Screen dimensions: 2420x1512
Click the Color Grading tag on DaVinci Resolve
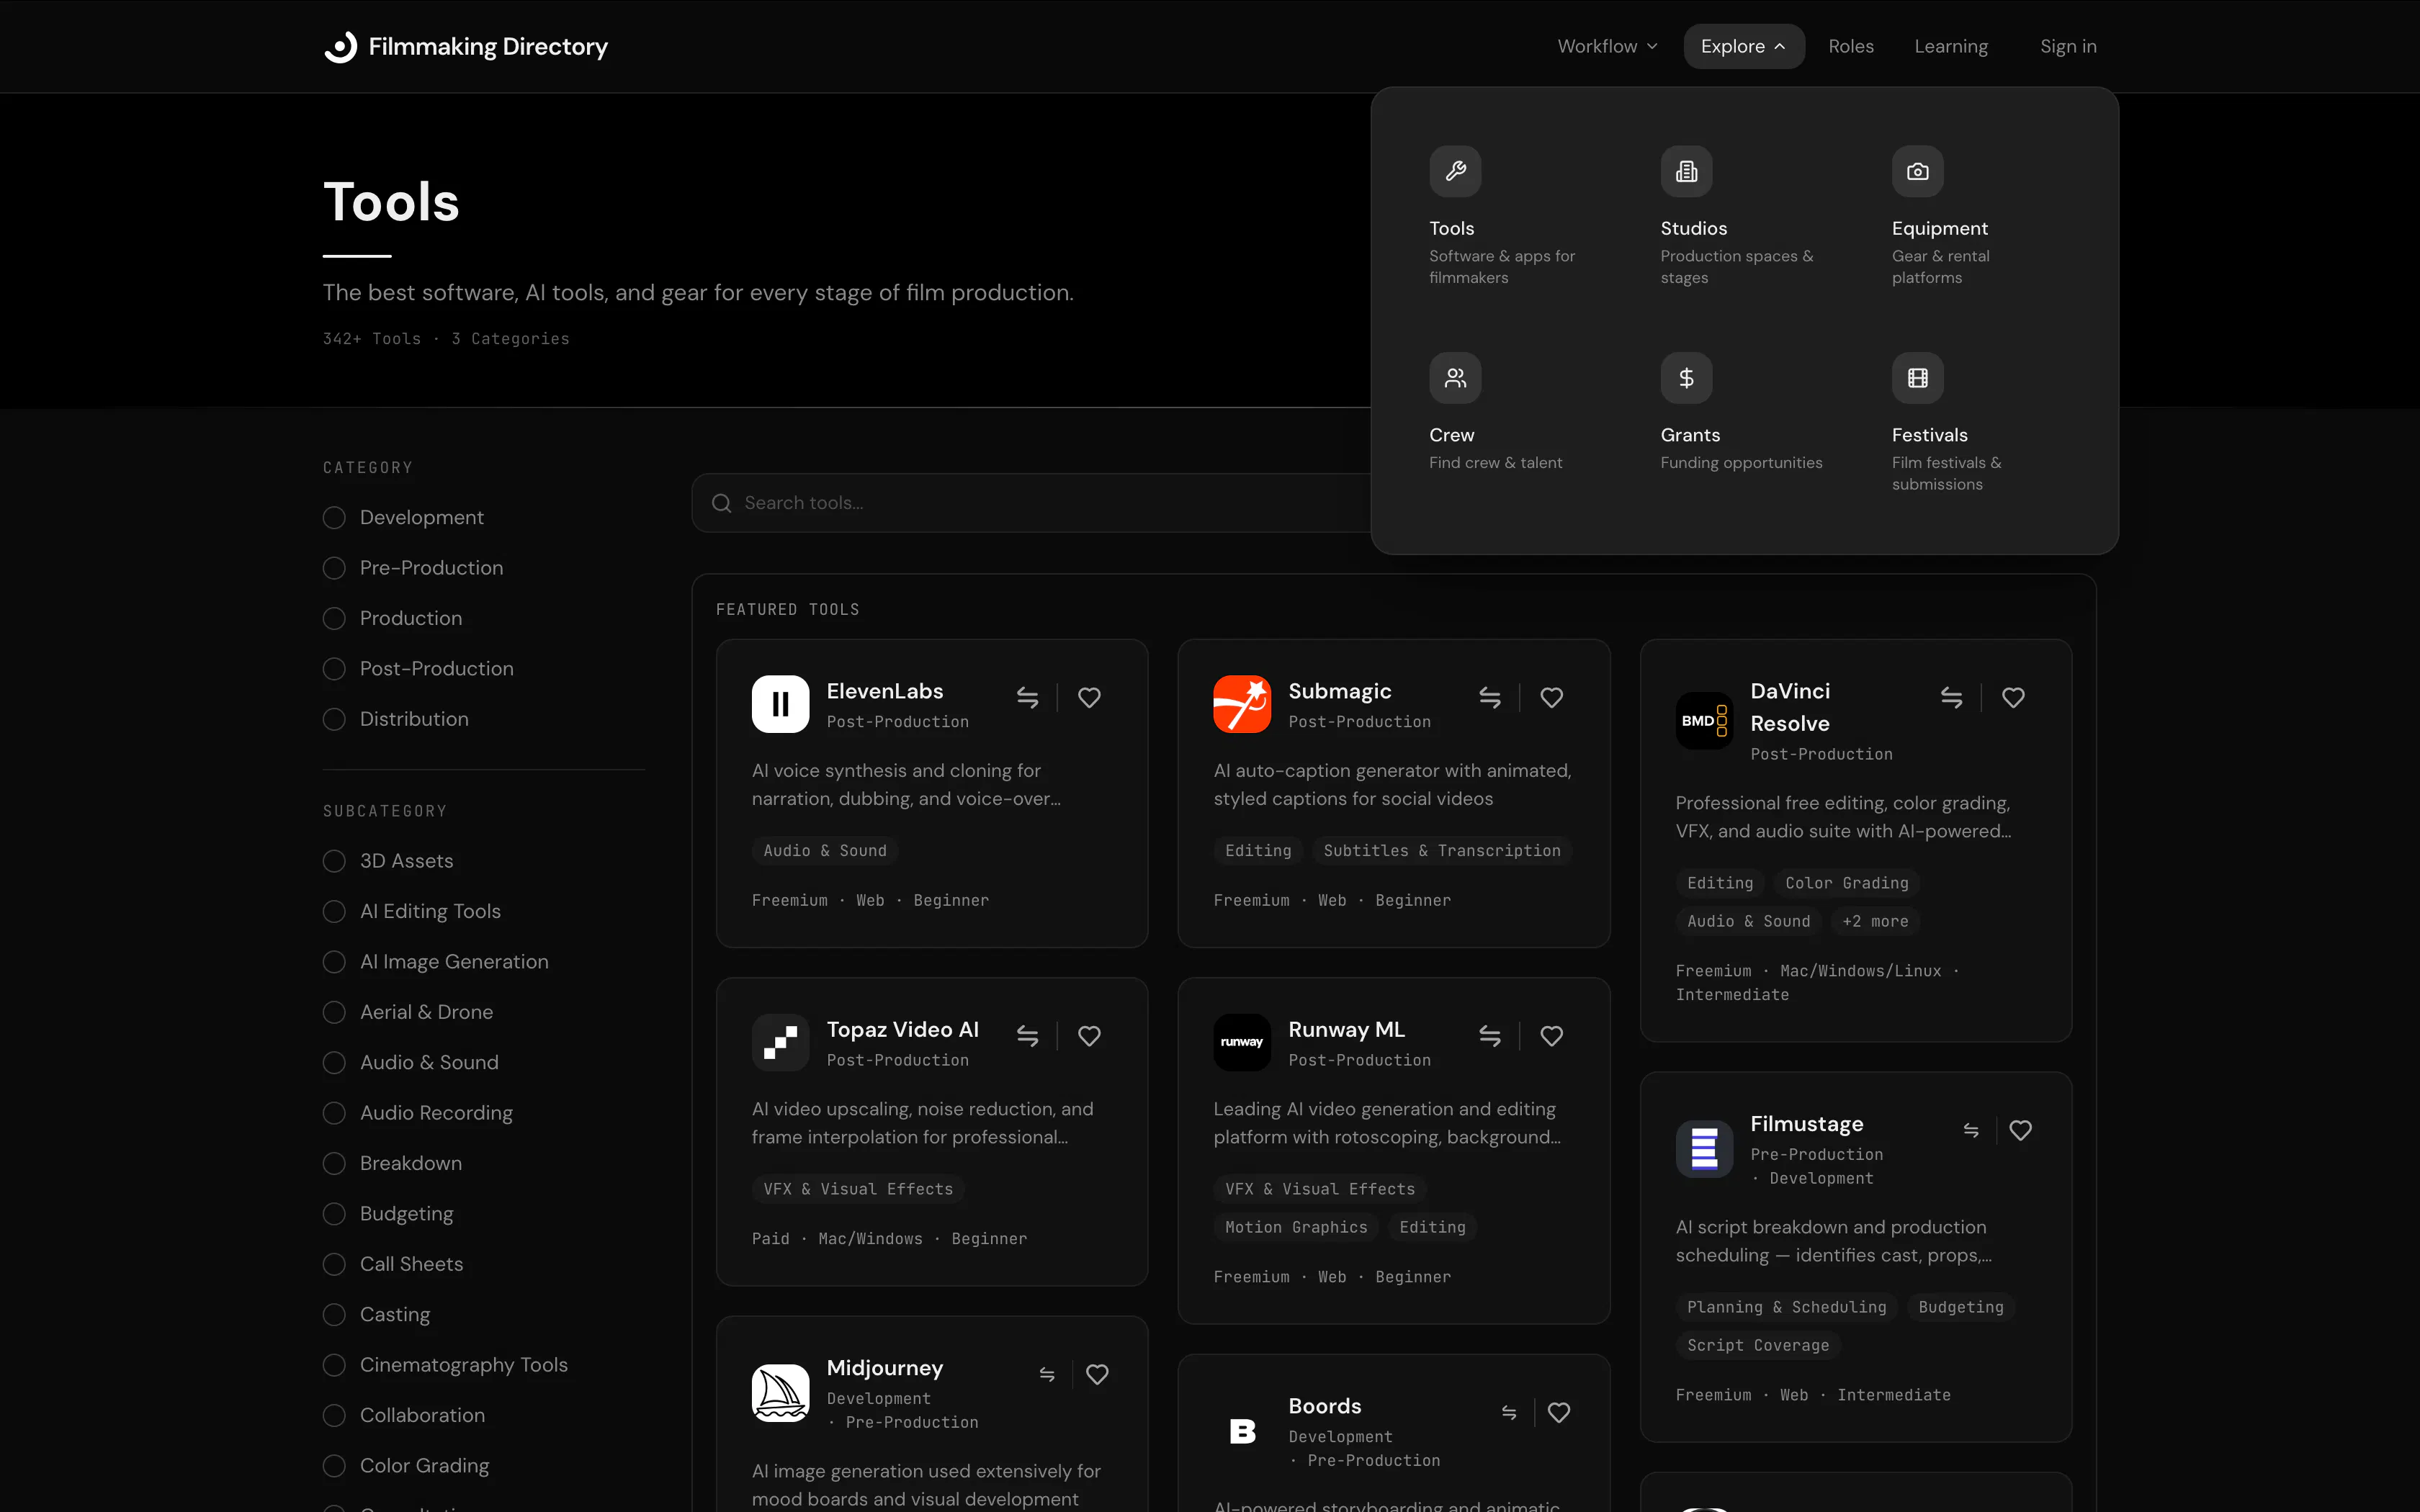[x=1847, y=883]
